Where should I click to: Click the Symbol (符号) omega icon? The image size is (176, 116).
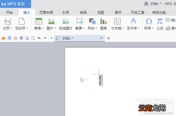(x=149, y=21)
